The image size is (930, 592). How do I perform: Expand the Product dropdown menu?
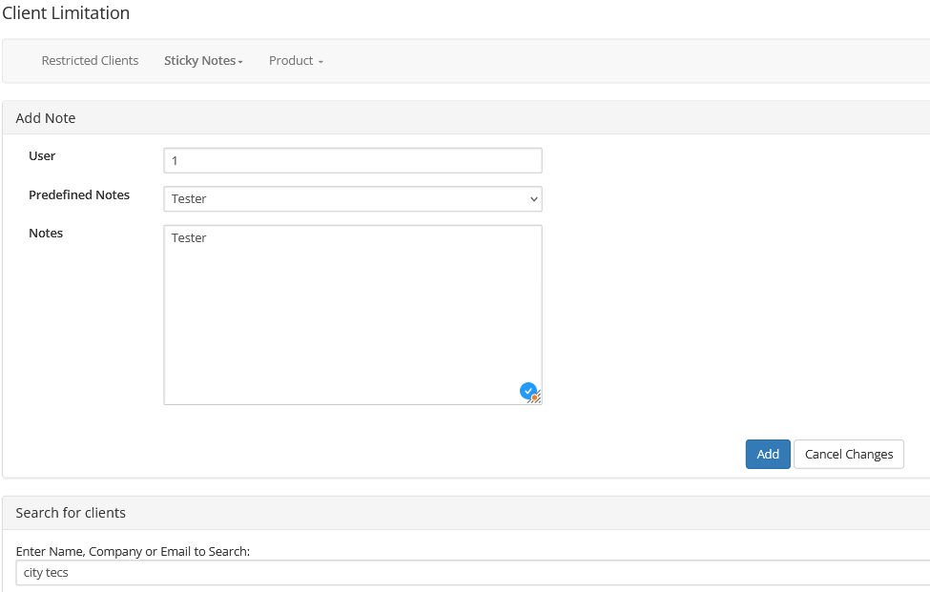point(296,60)
